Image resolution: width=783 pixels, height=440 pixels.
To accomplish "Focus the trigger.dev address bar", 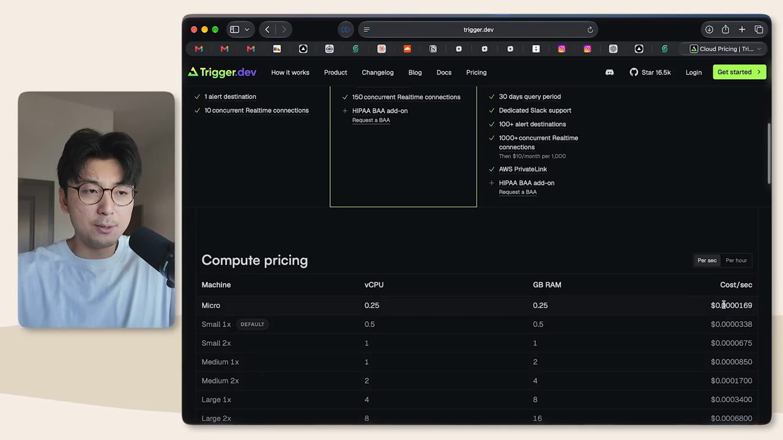I will pos(478,29).
